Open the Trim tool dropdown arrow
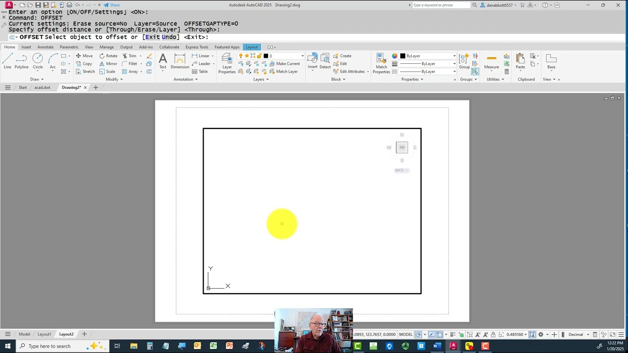 (x=140, y=56)
